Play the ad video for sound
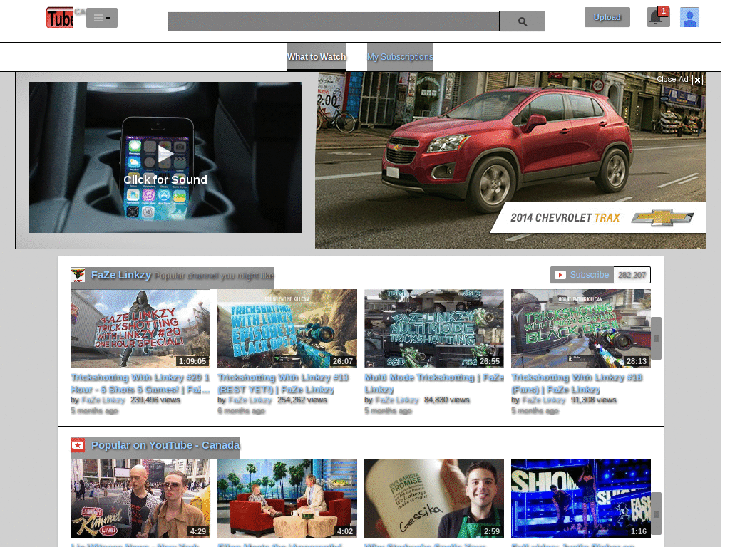 tap(165, 157)
